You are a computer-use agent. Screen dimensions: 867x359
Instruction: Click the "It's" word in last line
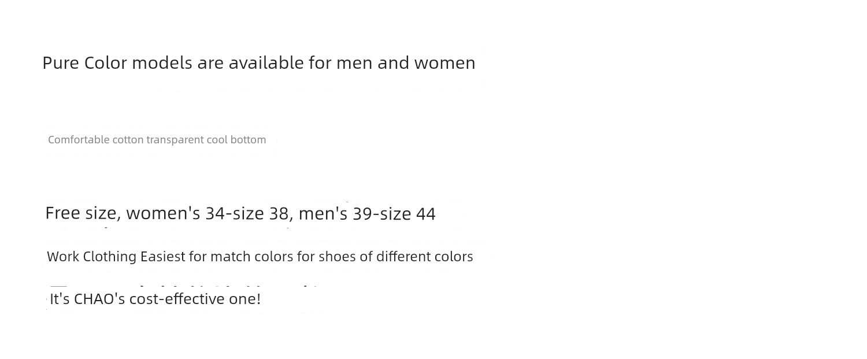[60, 299]
